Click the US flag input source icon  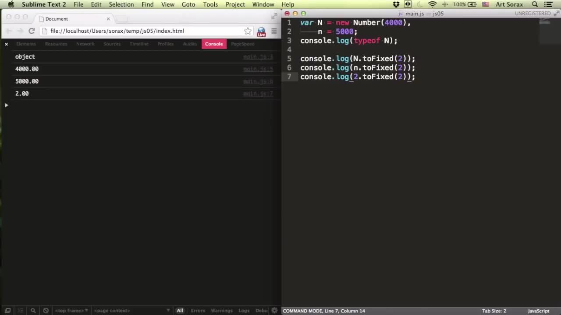pyautogui.click(x=486, y=4)
